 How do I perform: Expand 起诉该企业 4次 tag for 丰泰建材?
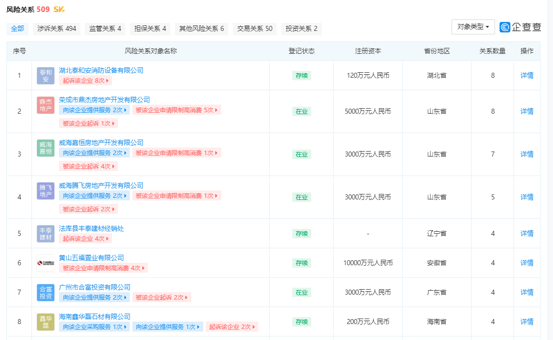(85, 239)
